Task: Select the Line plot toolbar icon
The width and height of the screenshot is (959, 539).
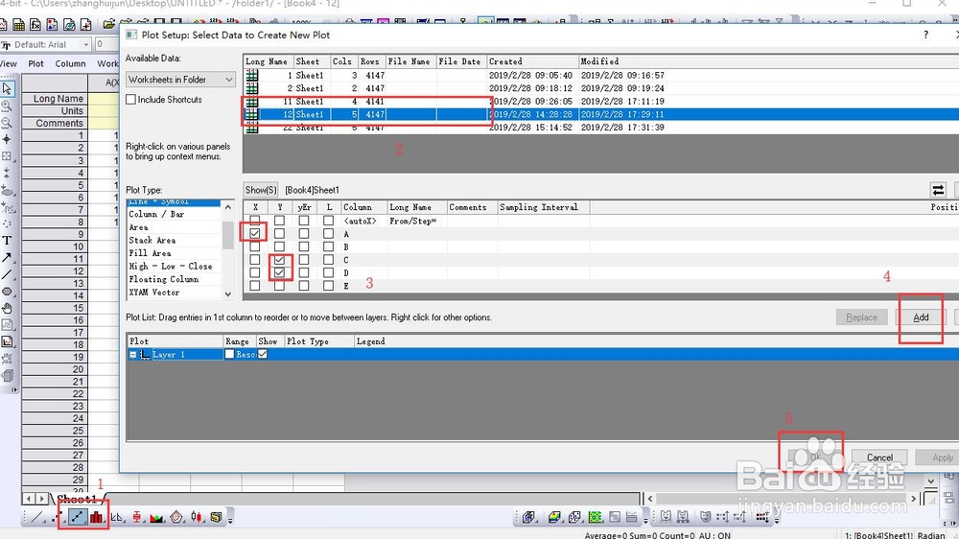Action: pos(36,517)
